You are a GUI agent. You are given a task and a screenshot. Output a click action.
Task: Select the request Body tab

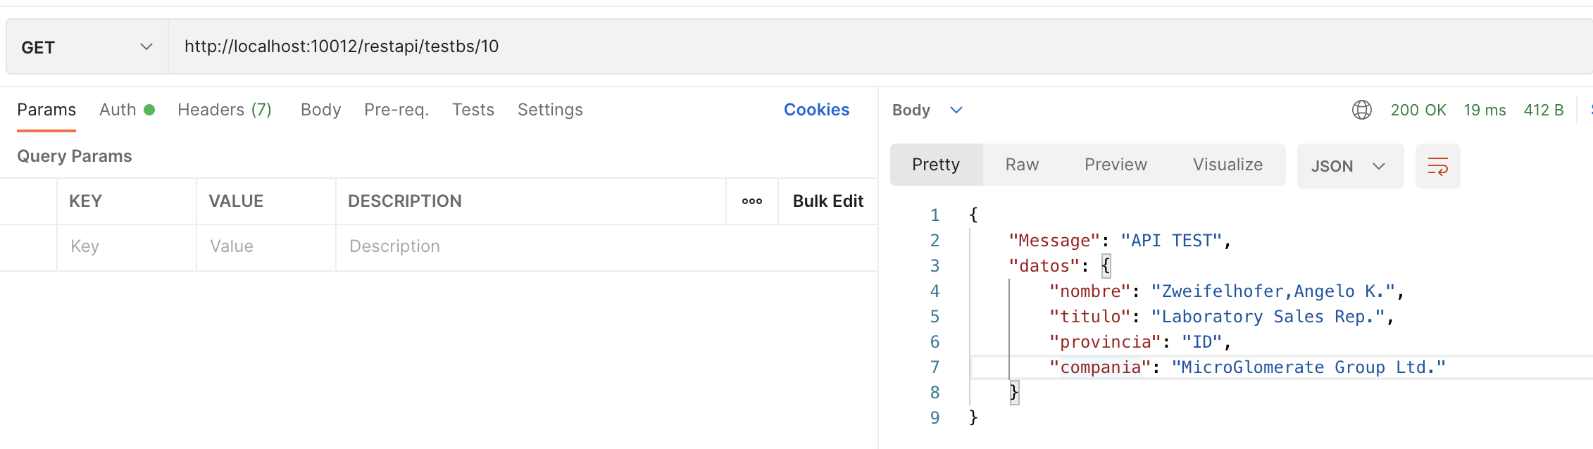click(320, 110)
